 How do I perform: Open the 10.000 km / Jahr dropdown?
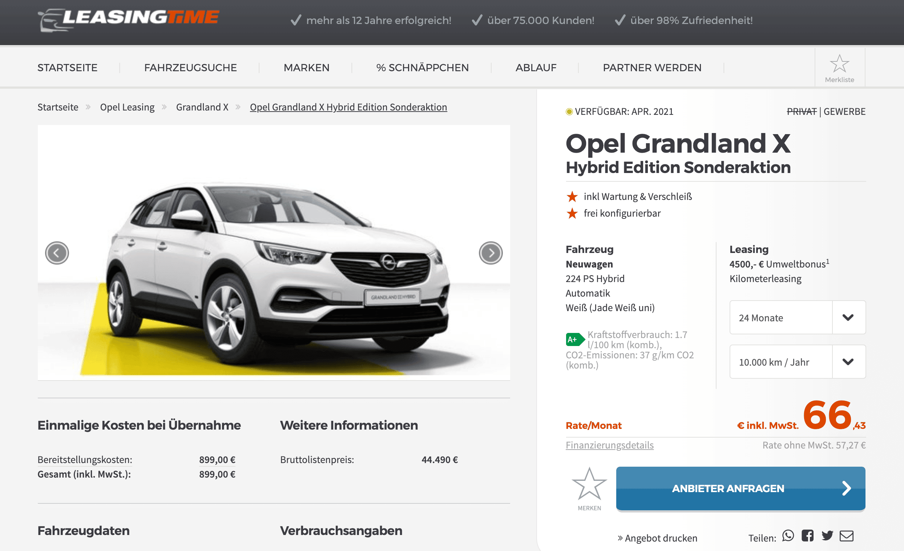[x=798, y=362]
